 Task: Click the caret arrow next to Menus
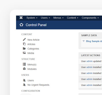63,18
